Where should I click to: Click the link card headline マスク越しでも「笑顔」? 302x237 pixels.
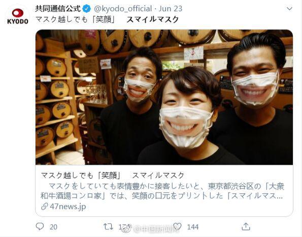81,175
